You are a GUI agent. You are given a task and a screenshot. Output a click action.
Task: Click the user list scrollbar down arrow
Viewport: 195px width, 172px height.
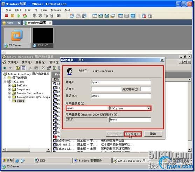click(x=189, y=150)
